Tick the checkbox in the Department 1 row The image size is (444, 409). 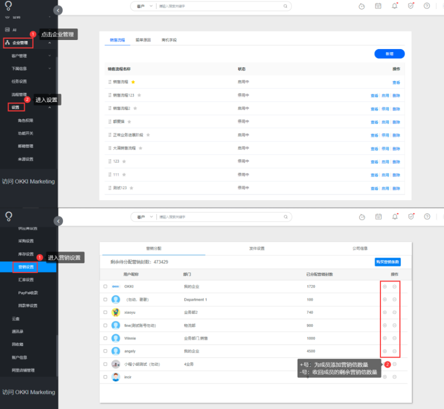(105, 299)
